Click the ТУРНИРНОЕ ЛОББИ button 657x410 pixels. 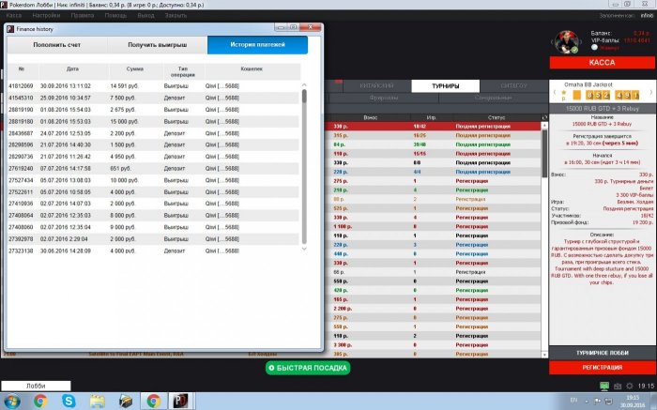pos(603,353)
